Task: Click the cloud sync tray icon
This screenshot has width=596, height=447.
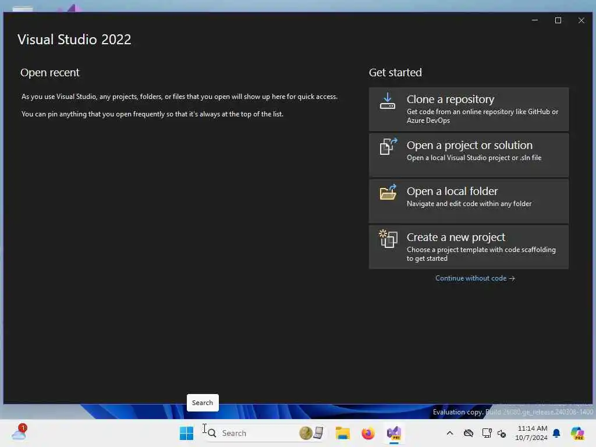Action: [469, 433]
